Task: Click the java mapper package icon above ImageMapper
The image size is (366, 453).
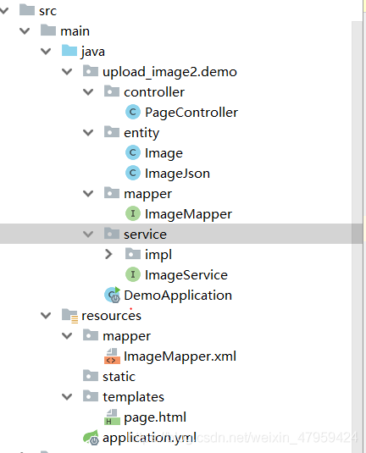Action: (112, 193)
